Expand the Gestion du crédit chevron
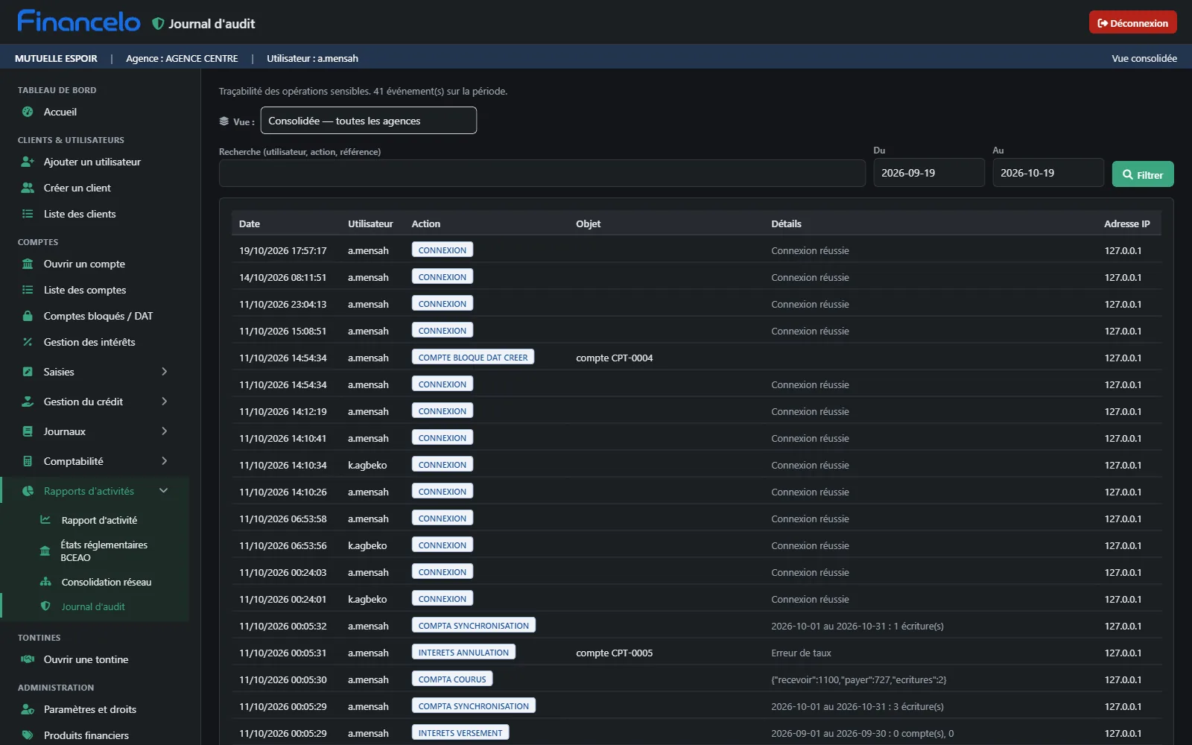Screen dimensions: 1192x745 [x=165, y=402]
